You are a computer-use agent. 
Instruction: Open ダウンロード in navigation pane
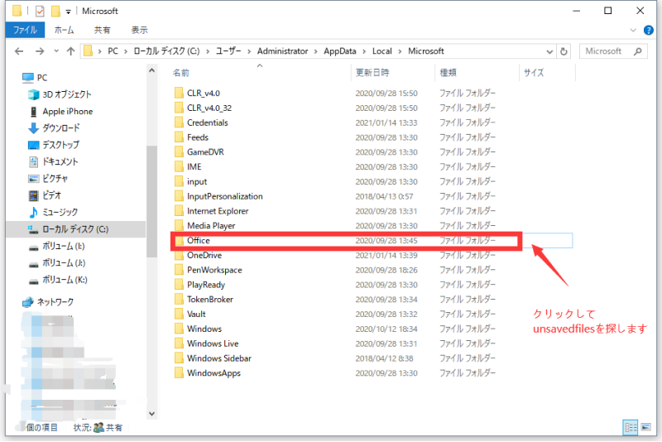(54, 128)
